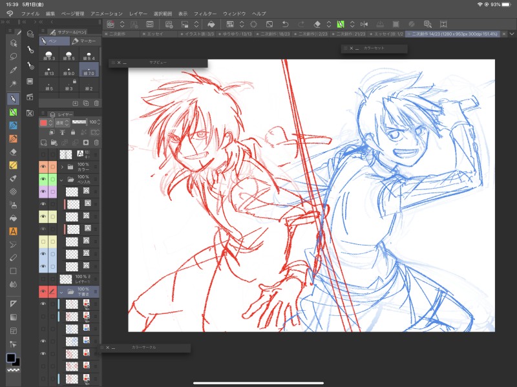Image resolution: width=517 pixels, height=387 pixels.
Task: Open Clip Studio from the command bar
Action: click(x=111, y=24)
